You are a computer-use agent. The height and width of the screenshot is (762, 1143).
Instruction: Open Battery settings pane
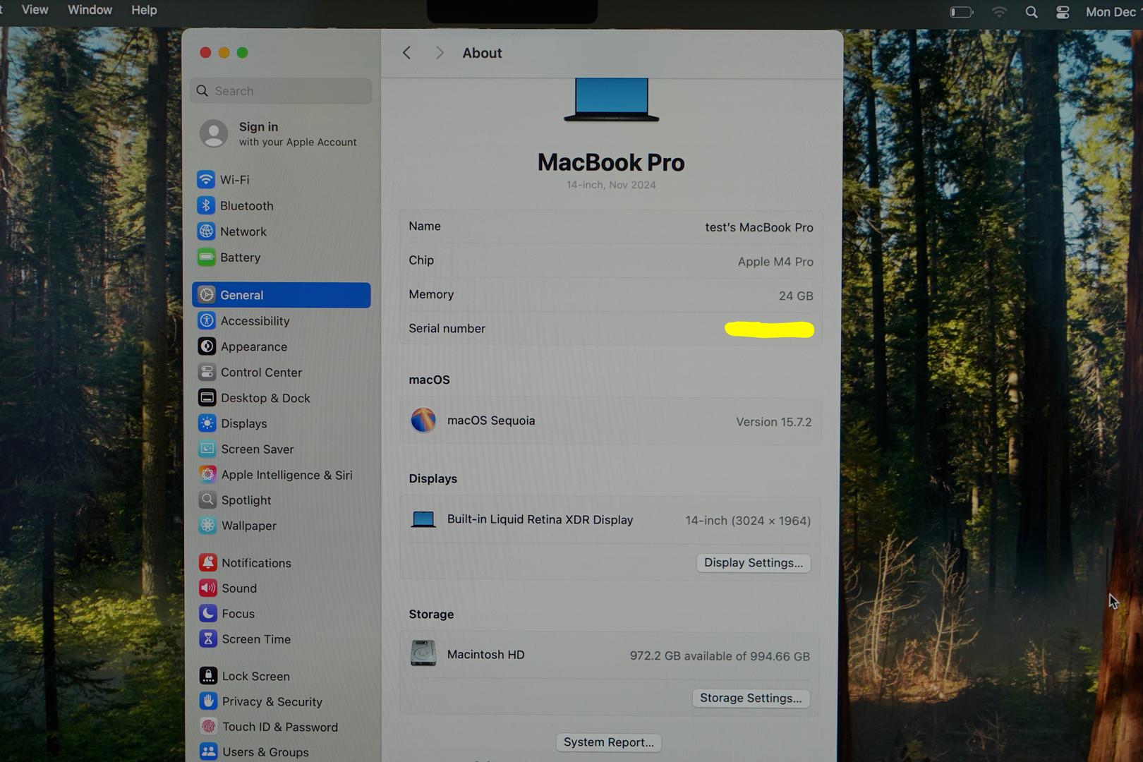[240, 258]
